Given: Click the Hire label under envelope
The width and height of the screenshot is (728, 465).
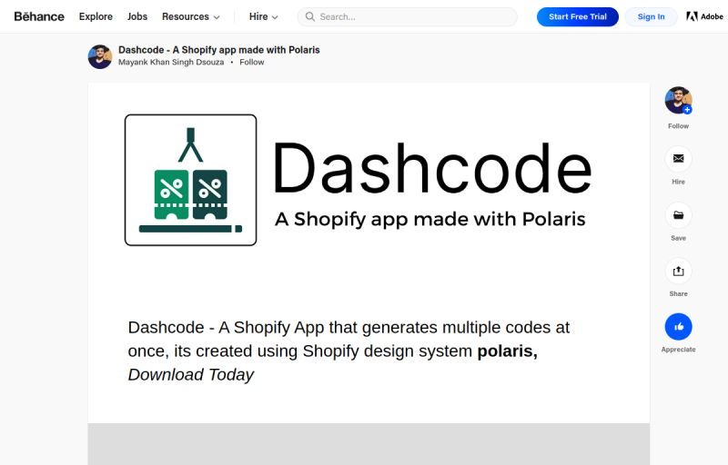Looking at the screenshot, I should point(678,182).
